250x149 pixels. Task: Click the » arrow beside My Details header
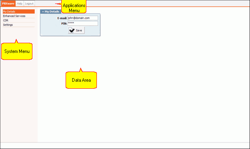point(43,12)
